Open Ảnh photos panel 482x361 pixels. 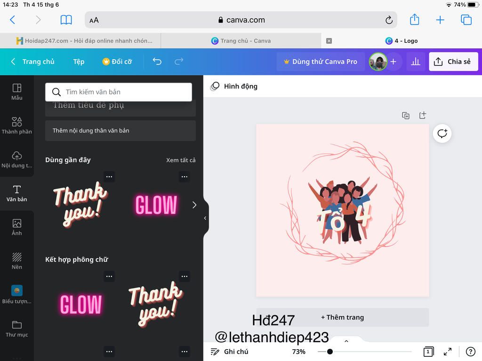(17, 227)
